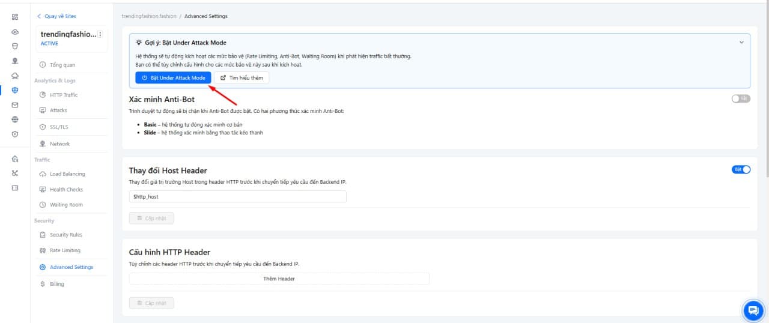Click the Tìm hiểu thêm button
This screenshot has width=769, height=323.
point(242,77)
